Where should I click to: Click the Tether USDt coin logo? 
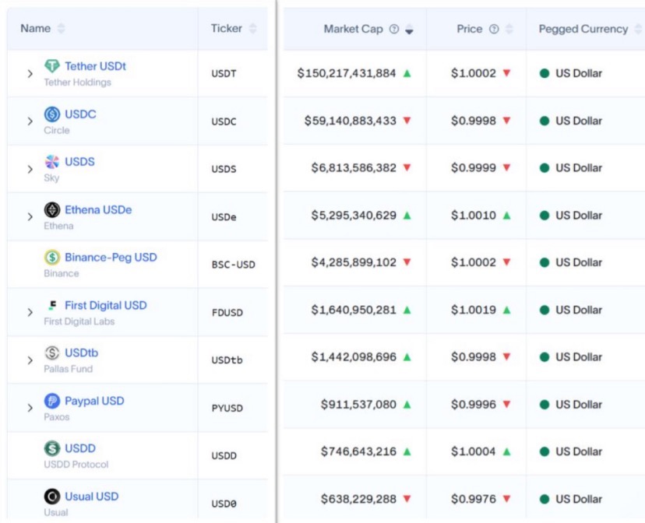point(52,66)
